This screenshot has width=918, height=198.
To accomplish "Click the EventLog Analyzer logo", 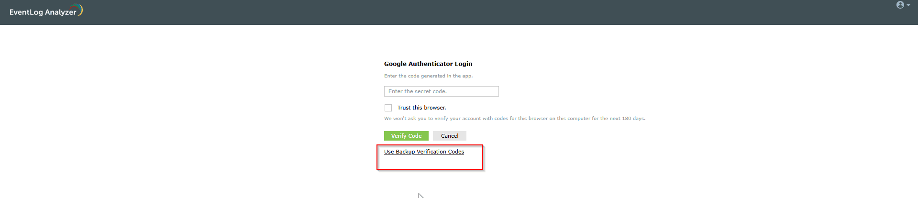I will 45,11.
